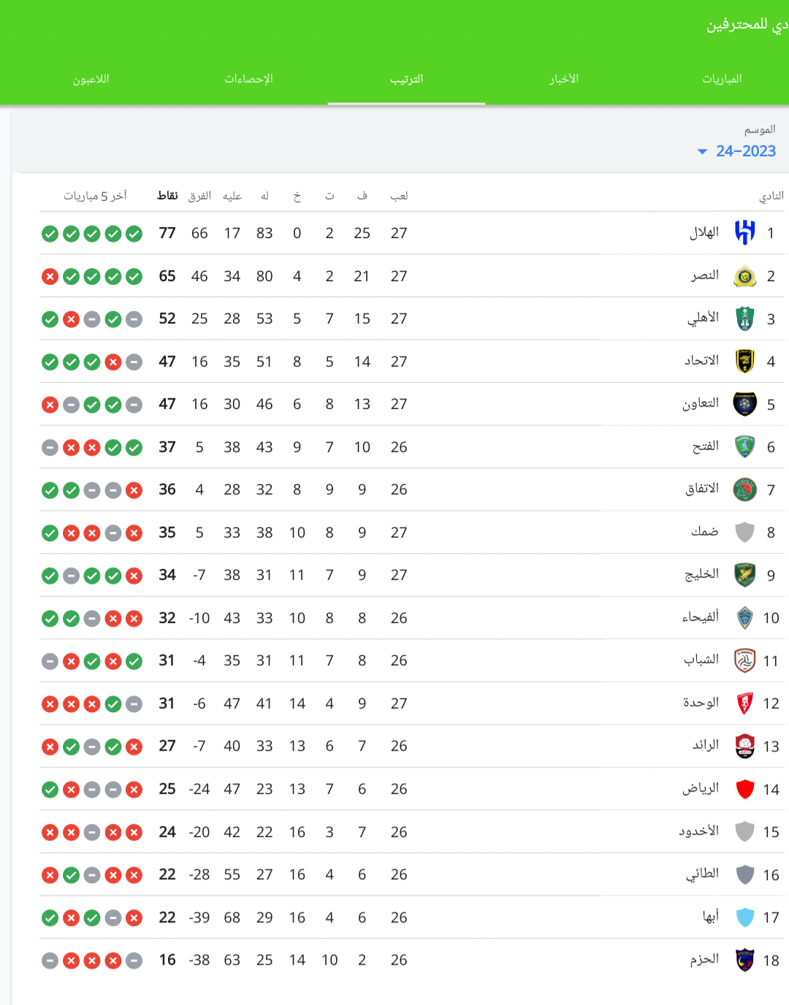Open the الأخبار tab

click(x=564, y=79)
